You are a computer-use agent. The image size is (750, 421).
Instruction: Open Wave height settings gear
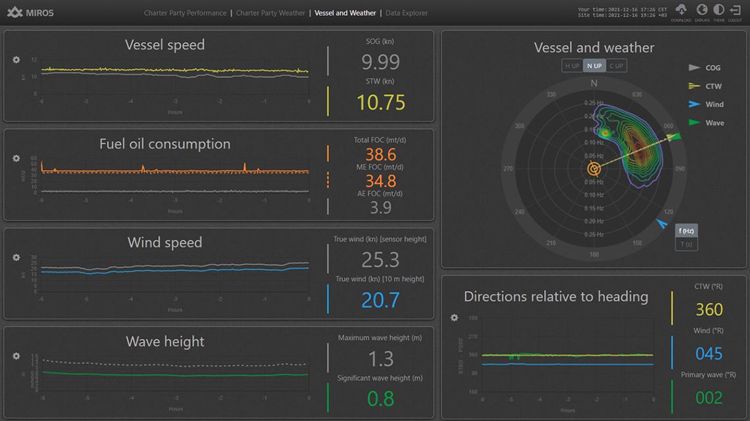click(x=16, y=356)
